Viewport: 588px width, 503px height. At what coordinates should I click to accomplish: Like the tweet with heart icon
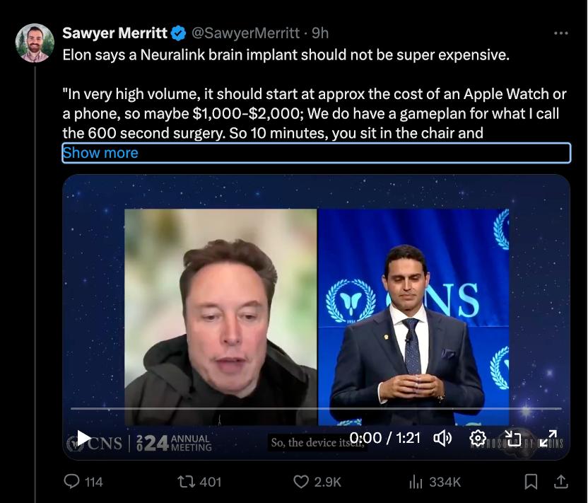point(302,482)
